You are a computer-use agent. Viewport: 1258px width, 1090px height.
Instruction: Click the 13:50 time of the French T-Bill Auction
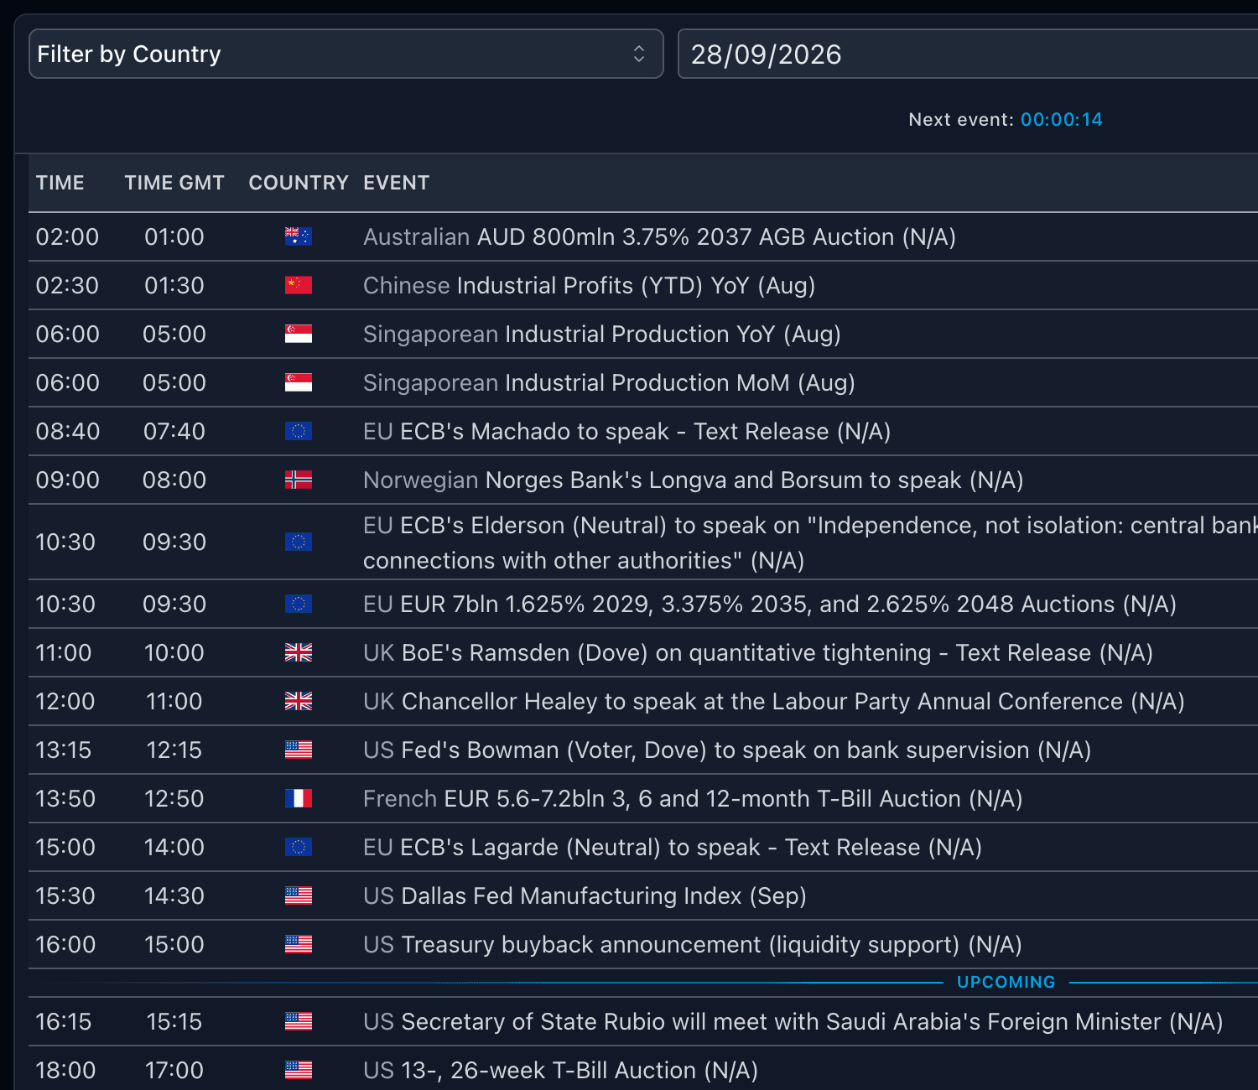pos(65,798)
